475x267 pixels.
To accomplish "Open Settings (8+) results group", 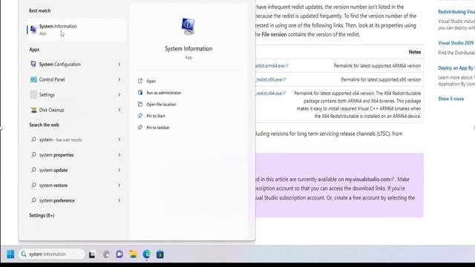I will tap(42, 215).
